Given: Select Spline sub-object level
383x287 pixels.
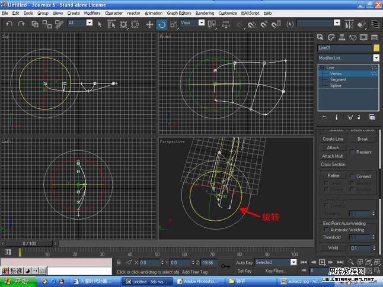Looking at the screenshot, I should click(x=336, y=85).
